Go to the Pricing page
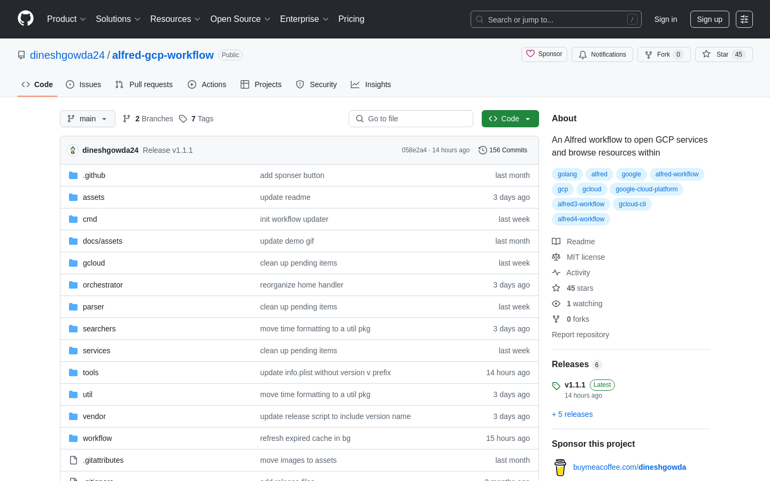Viewport: 770px width, 481px height. pyautogui.click(x=351, y=19)
